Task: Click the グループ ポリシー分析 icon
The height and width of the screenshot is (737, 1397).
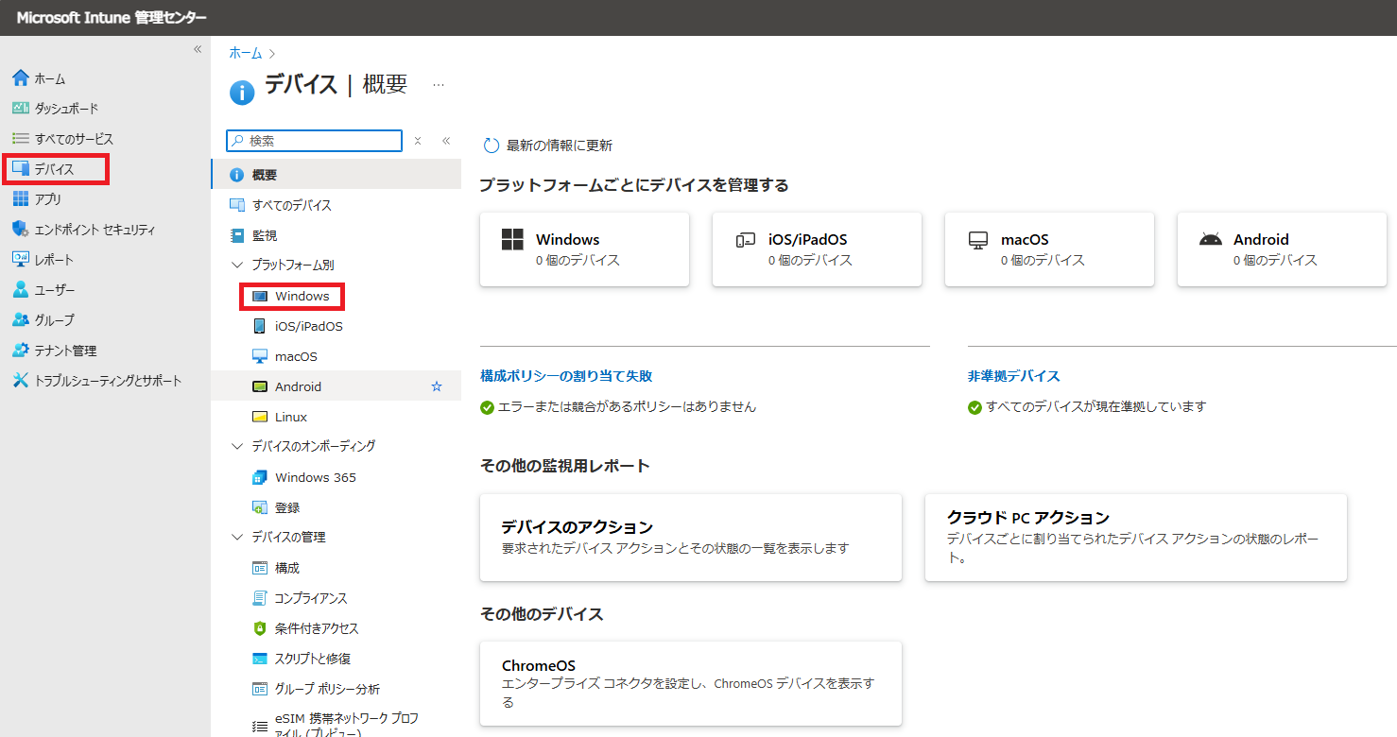Action: [x=260, y=689]
